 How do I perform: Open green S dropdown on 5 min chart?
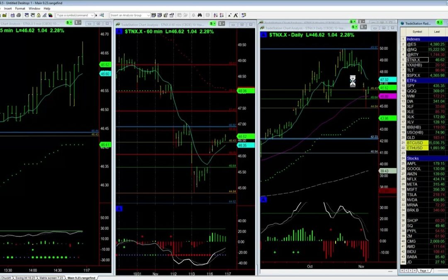tap(69, 22)
